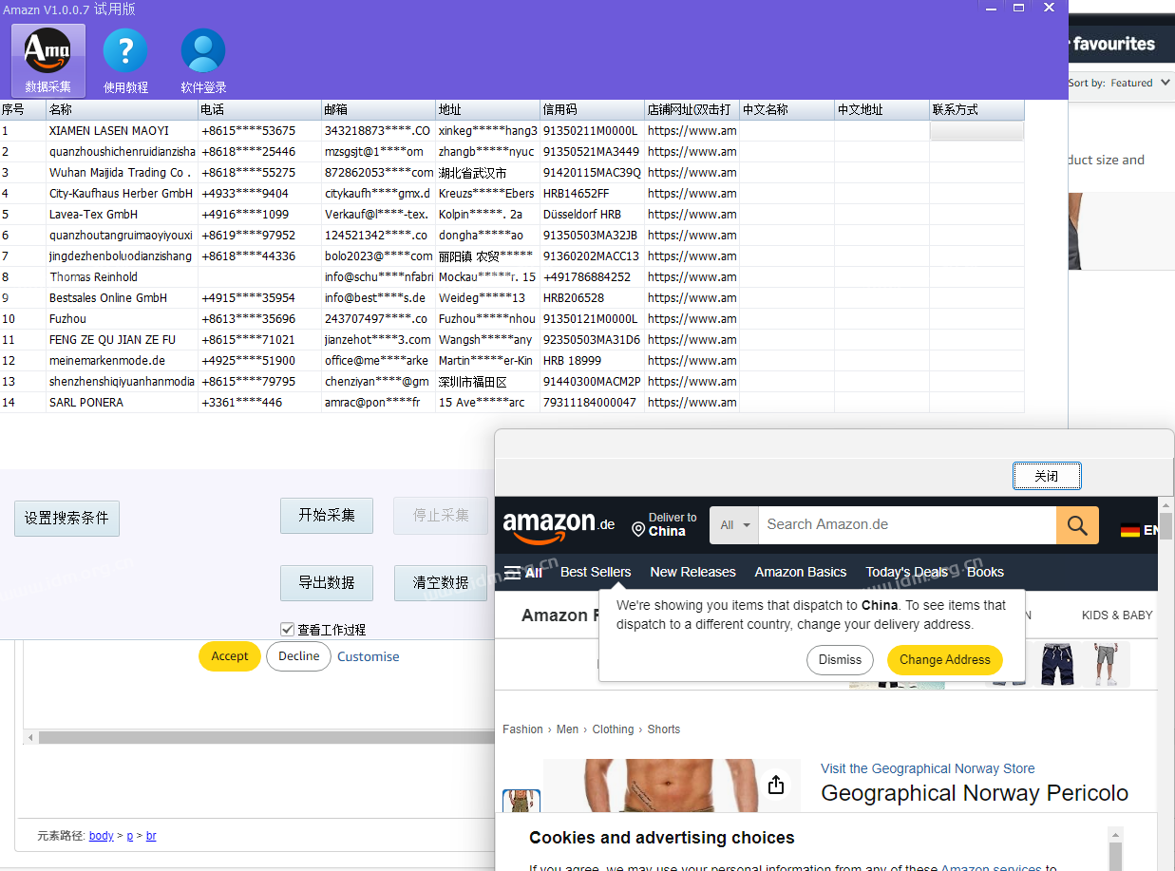Open the KIDS & BABY category tab

[x=1117, y=615]
